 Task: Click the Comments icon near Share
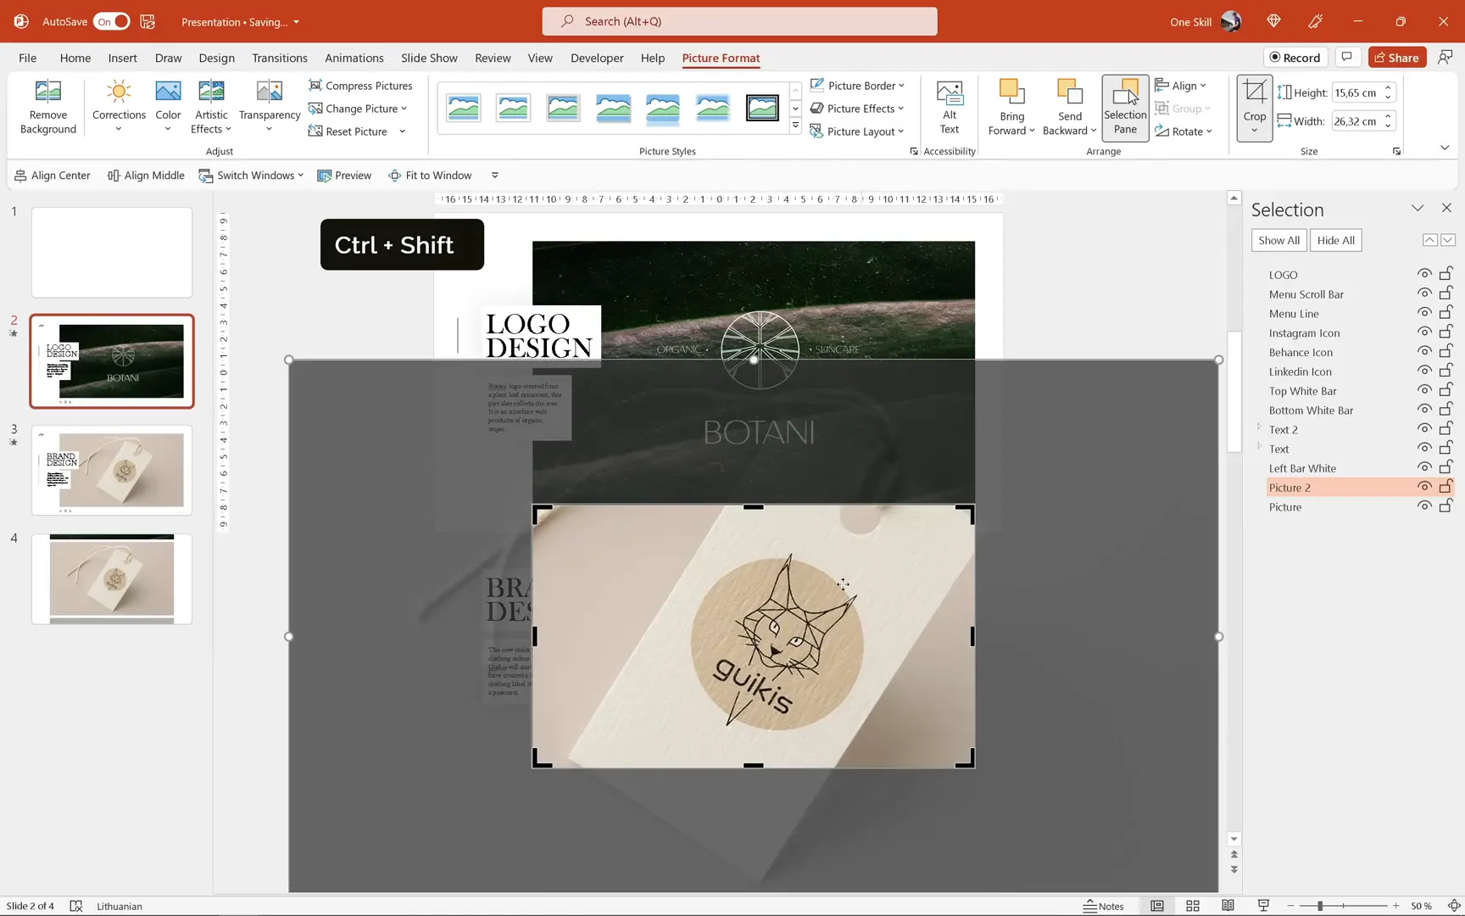(1346, 57)
